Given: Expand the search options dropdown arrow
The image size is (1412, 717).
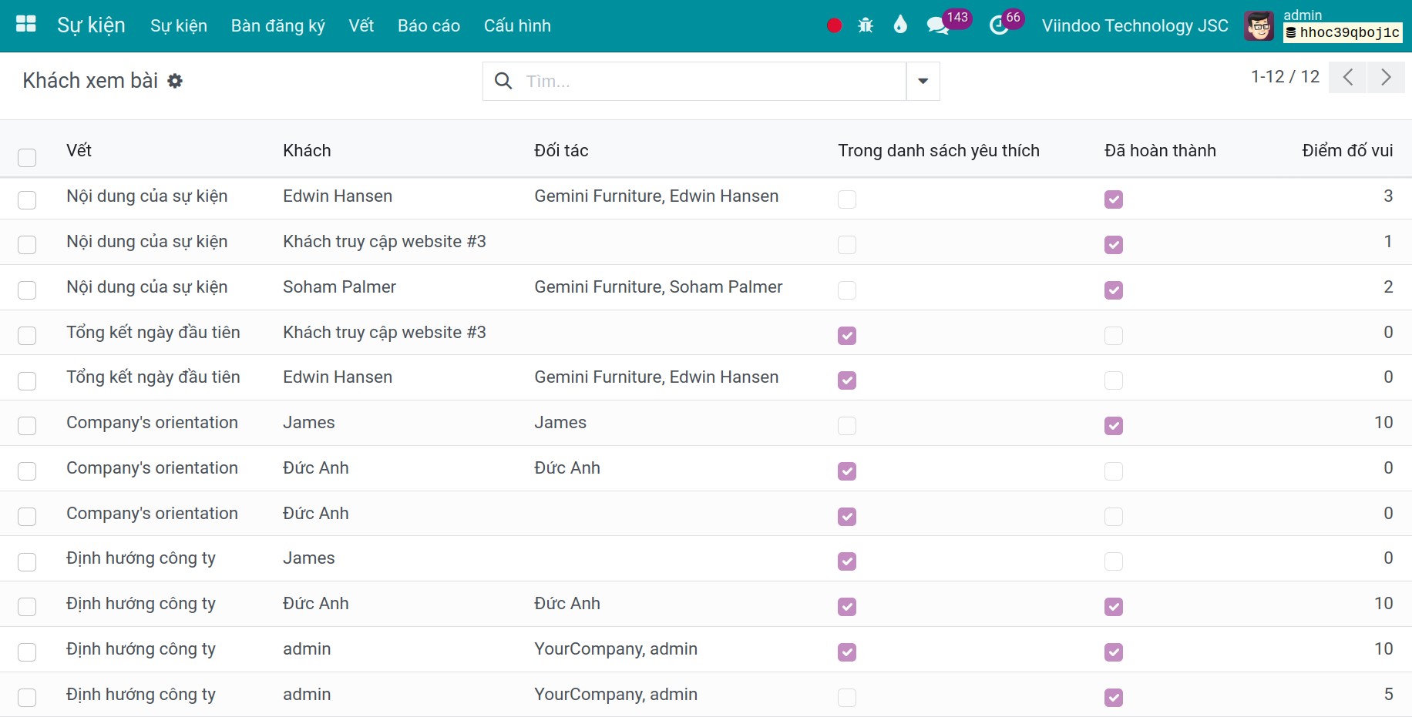Looking at the screenshot, I should (923, 81).
